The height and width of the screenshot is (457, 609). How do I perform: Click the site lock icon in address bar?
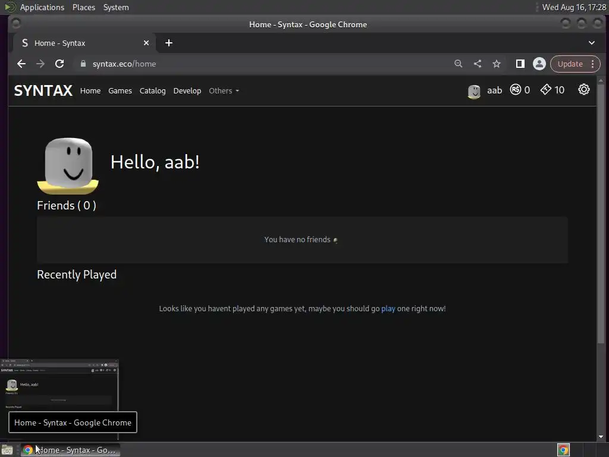(x=83, y=64)
